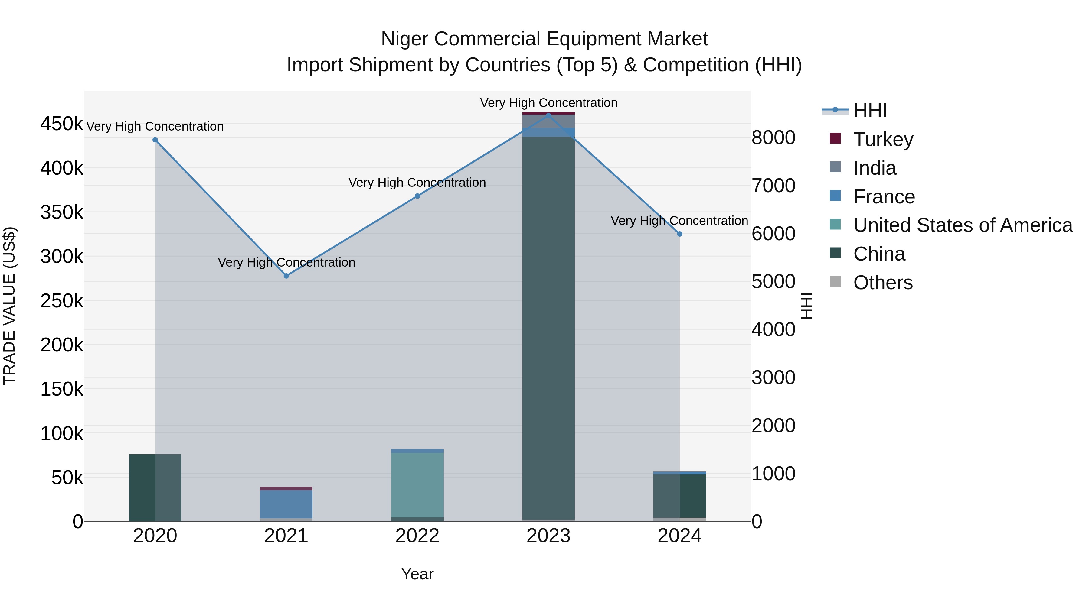The image size is (1089, 612).
Task: Click the 2023 India bar segment
Action: [549, 121]
